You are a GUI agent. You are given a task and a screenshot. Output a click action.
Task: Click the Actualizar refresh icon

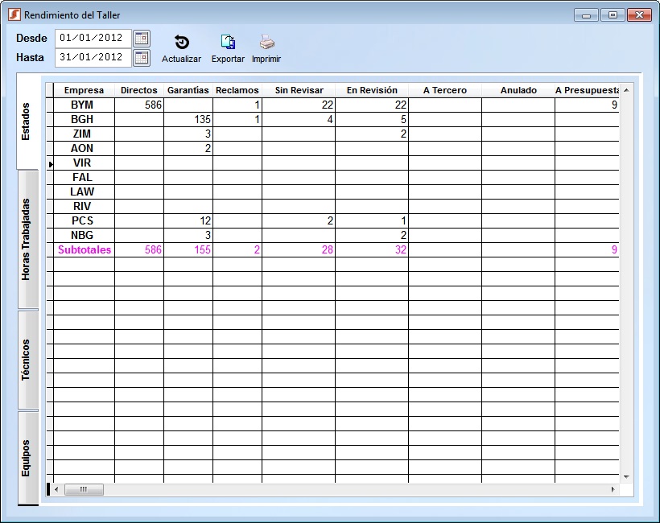point(181,43)
